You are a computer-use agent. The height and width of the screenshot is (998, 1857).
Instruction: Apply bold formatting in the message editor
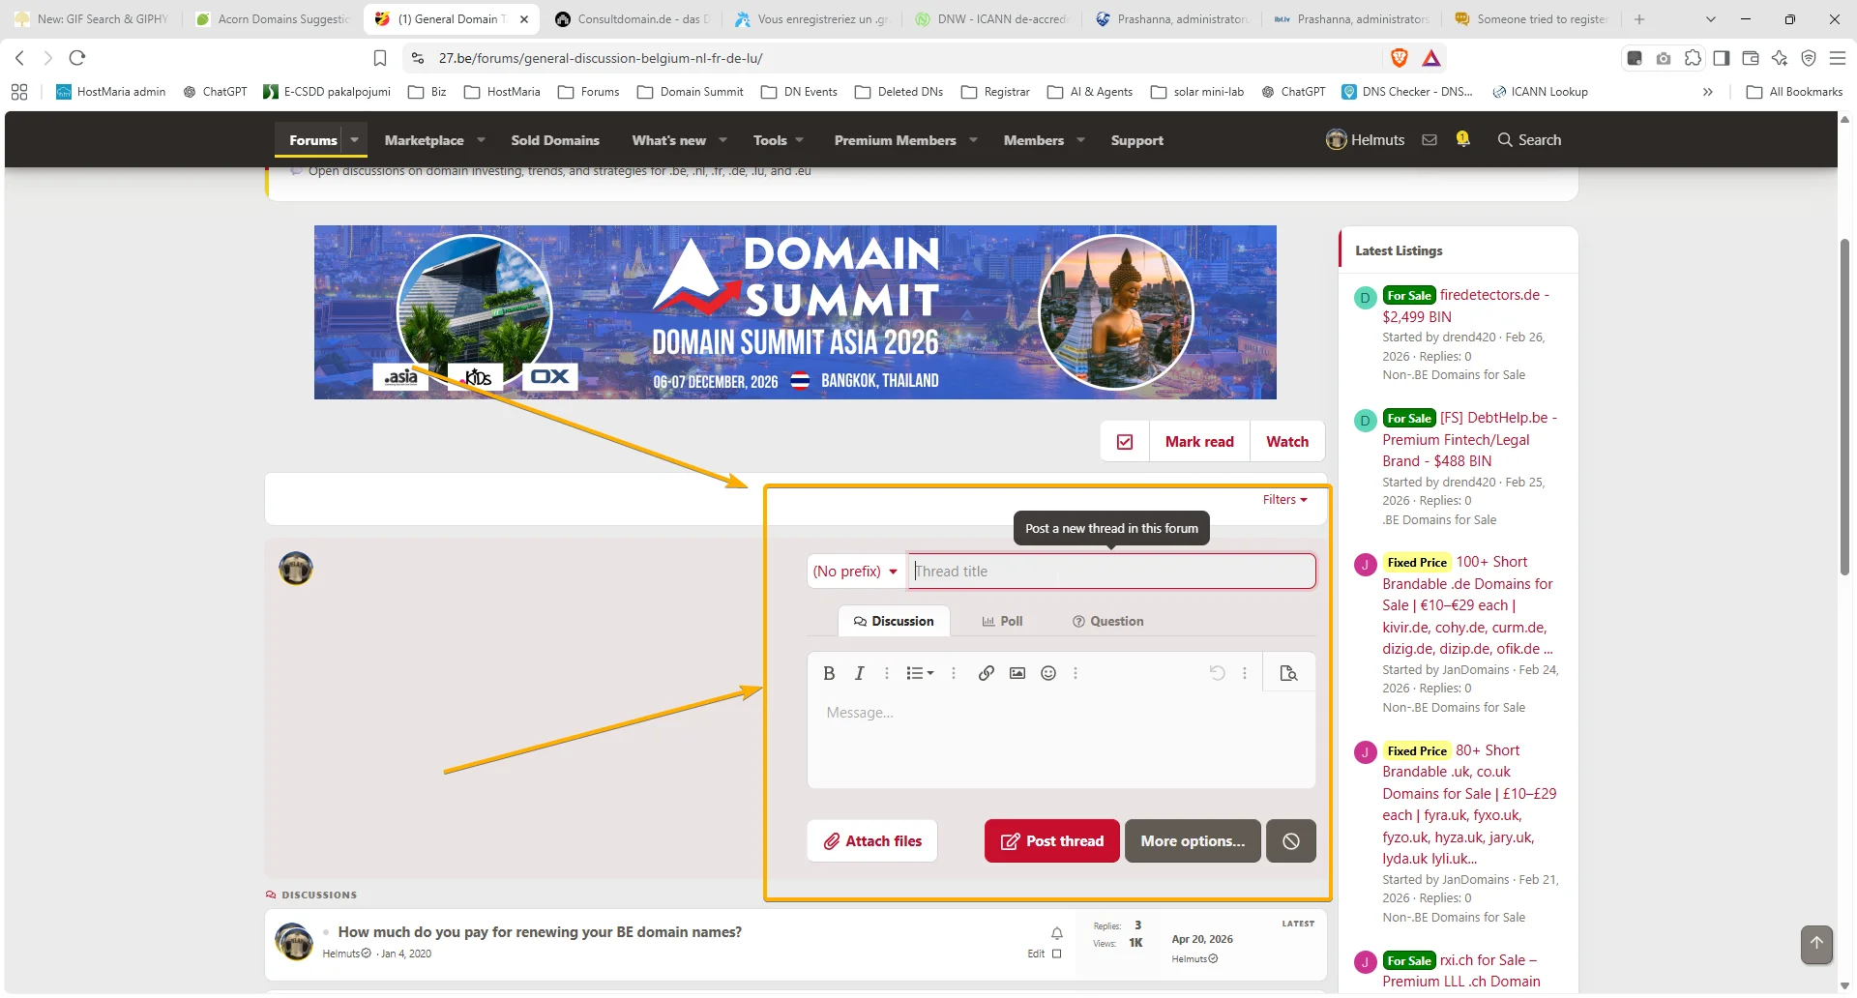pos(829,673)
